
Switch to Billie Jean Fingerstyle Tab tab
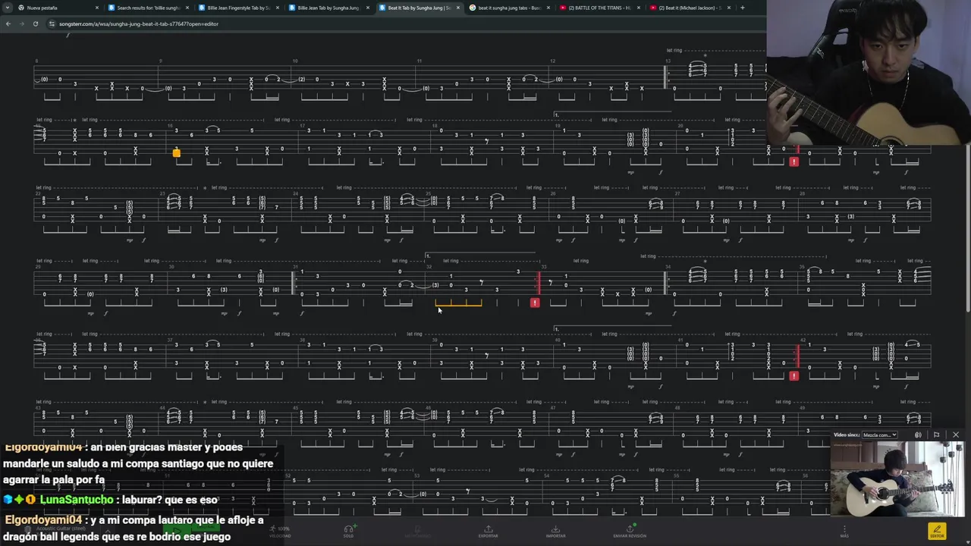(238, 8)
